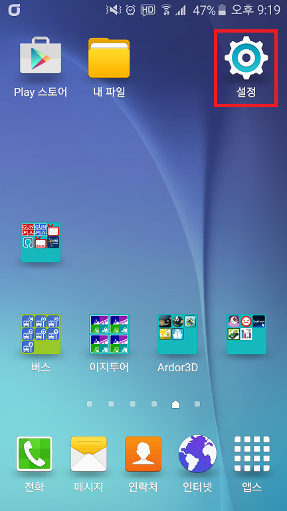The image size is (287, 511).
Task: Open the 내 파일 file manager
Action: (109, 58)
